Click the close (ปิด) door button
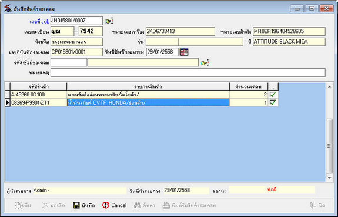 point(317,205)
